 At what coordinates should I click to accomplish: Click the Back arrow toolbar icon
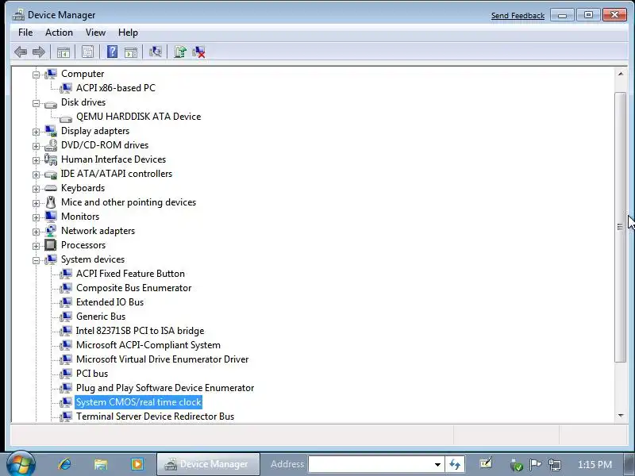[x=21, y=52]
